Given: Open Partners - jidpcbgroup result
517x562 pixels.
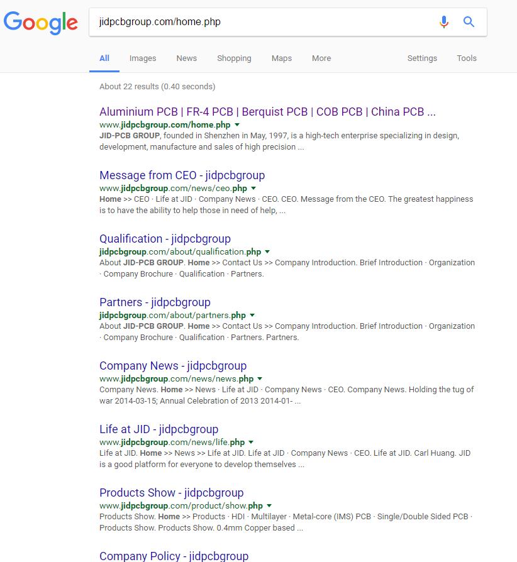Looking at the screenshot, I should click(155, 302).
